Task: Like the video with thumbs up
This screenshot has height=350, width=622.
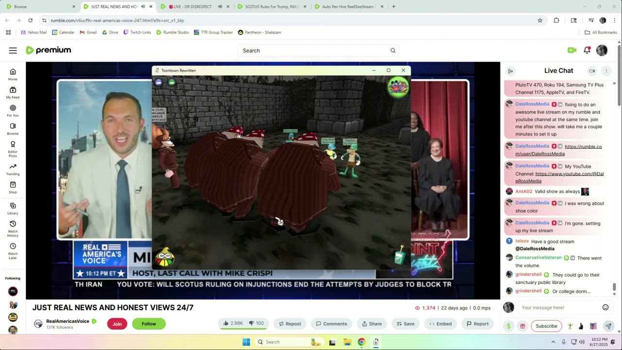Action: 233,323
